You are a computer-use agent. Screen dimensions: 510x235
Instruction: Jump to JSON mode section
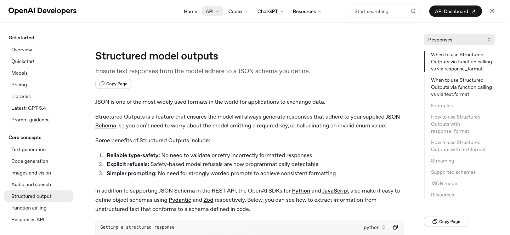coord(444,183)
